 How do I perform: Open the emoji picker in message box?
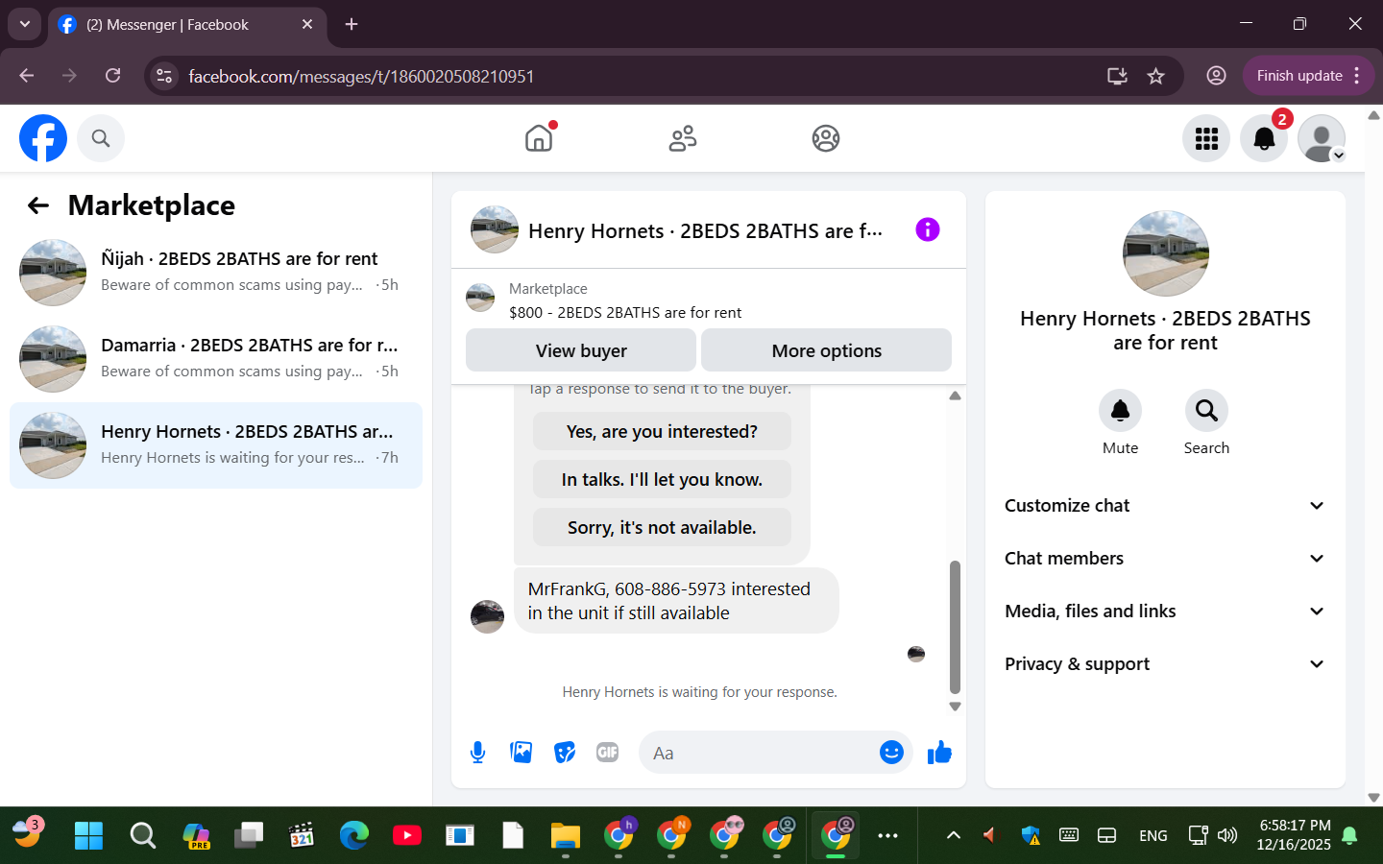[x=891, y=753]
